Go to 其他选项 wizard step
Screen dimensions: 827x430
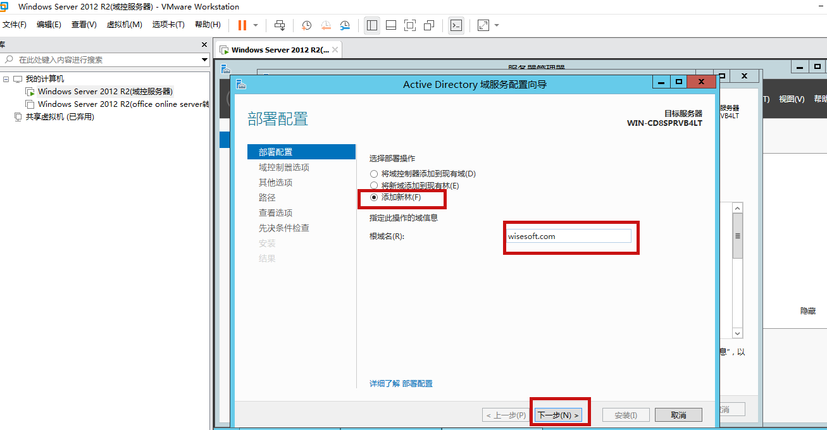coord(275,182)
